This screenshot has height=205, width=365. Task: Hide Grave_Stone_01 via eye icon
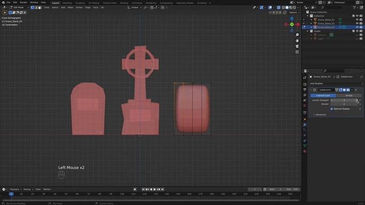(x=357, y=20)
